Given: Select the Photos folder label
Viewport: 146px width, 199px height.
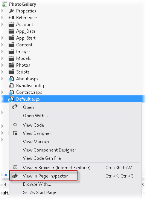Looking at the screenshot, I should (23, 65).
